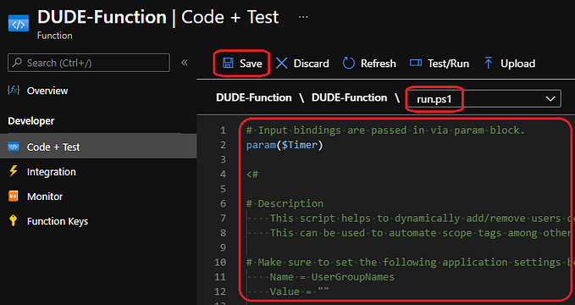Click the Function Keys key icon
The width and height of the screenshot is (575, 305).
(14, 221)
